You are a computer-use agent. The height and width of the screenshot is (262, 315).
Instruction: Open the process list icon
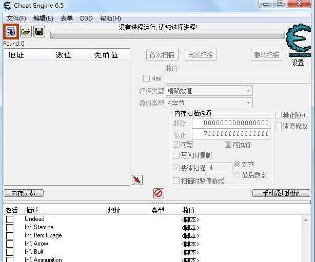pos(11,31)
